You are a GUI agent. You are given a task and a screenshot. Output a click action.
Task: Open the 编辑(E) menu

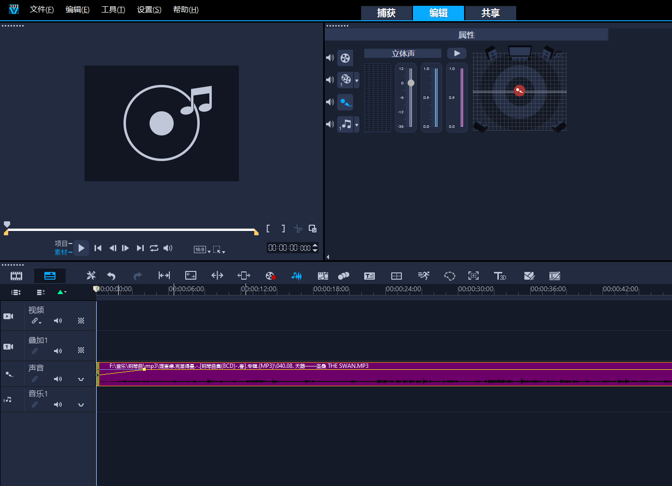click(x=78, y=10)
